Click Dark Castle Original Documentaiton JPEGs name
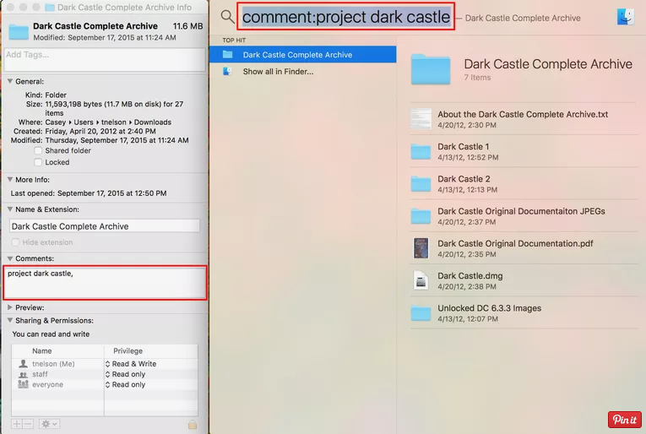The image size is (646, 434). [521, 211]
